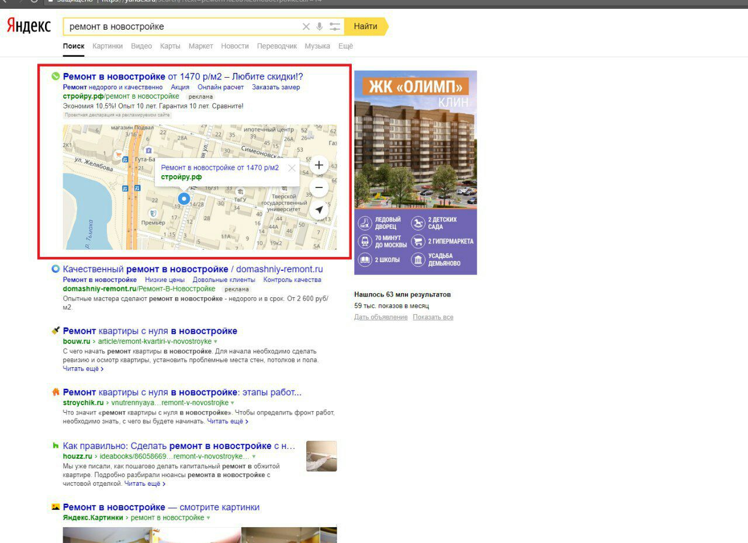Open the green стройру.рф/ремонт в новостройке URL below the ad title
Screen dimensions: 748x543
[121, 96]
